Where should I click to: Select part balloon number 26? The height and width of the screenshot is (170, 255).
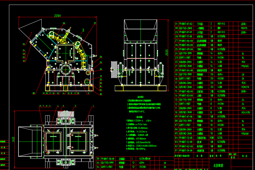click(64, 23)
